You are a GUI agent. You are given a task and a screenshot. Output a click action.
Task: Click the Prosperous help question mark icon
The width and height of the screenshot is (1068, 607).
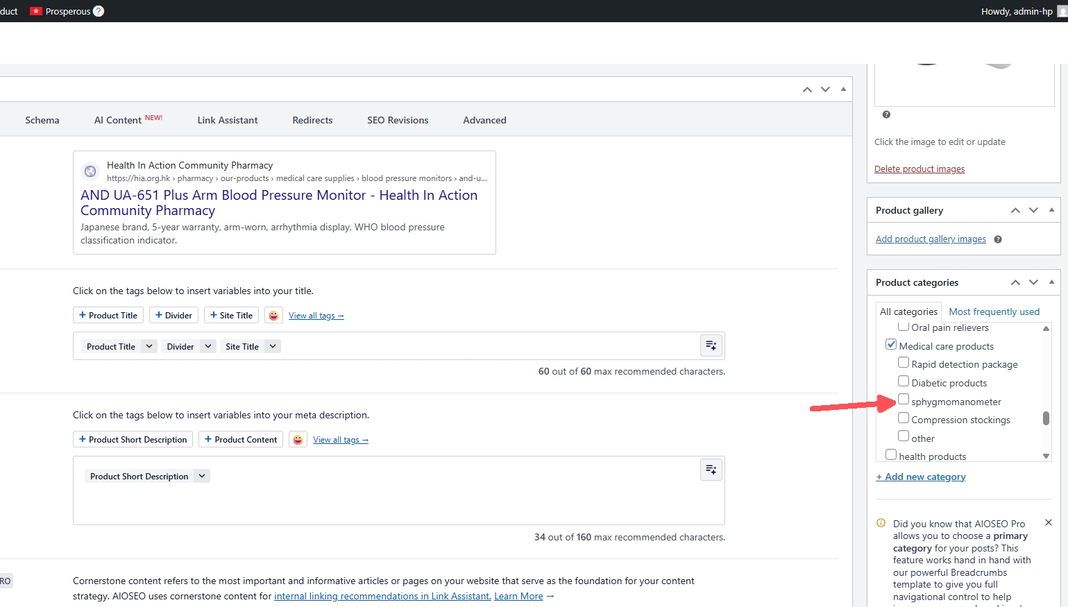99,11
